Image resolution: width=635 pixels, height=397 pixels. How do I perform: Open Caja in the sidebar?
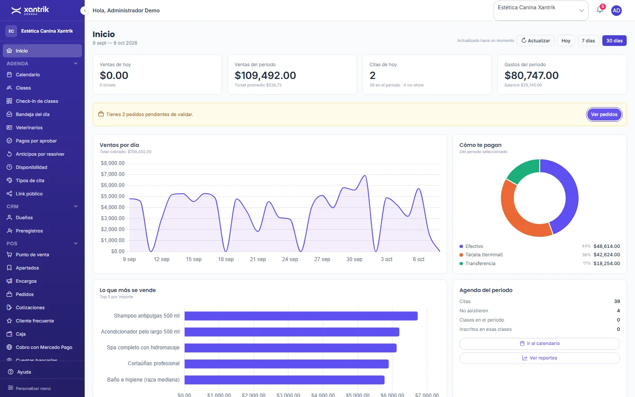[42, 334]
